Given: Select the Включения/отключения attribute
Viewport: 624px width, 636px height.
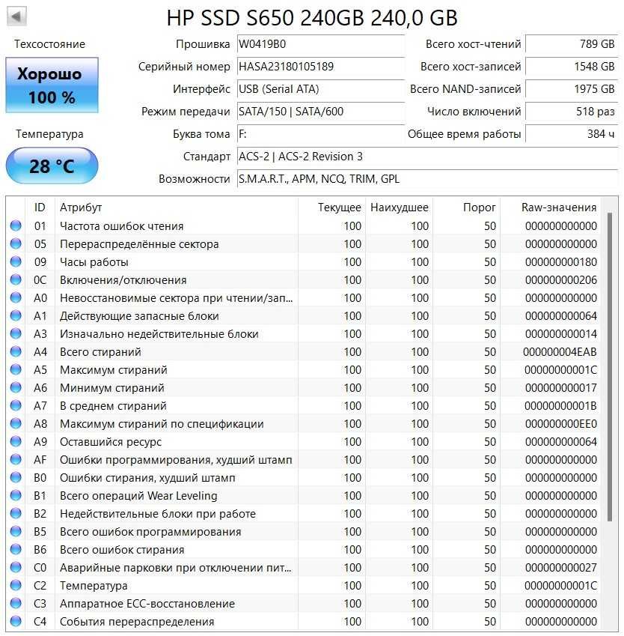Looking at the screenshot, I should 304,280.
